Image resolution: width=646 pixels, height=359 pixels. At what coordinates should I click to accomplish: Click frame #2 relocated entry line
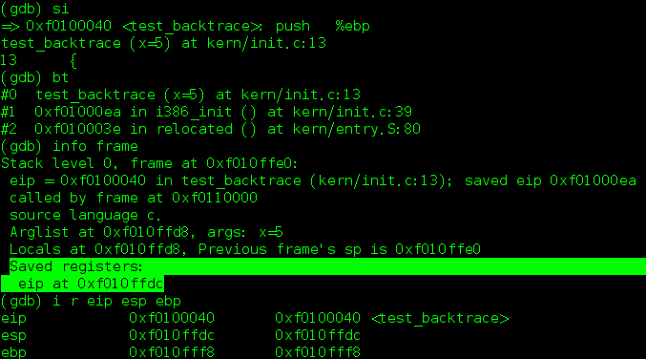point(211,129)
